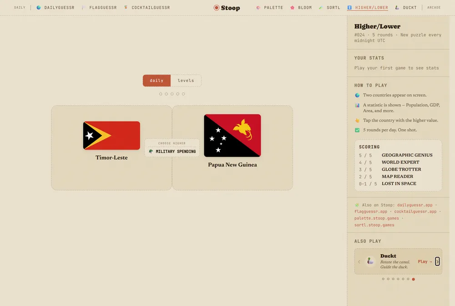The height and width of the screenshot is (306, 455).
Task: Click the pointing hand icon in How to Play
Action: [357, 121]
